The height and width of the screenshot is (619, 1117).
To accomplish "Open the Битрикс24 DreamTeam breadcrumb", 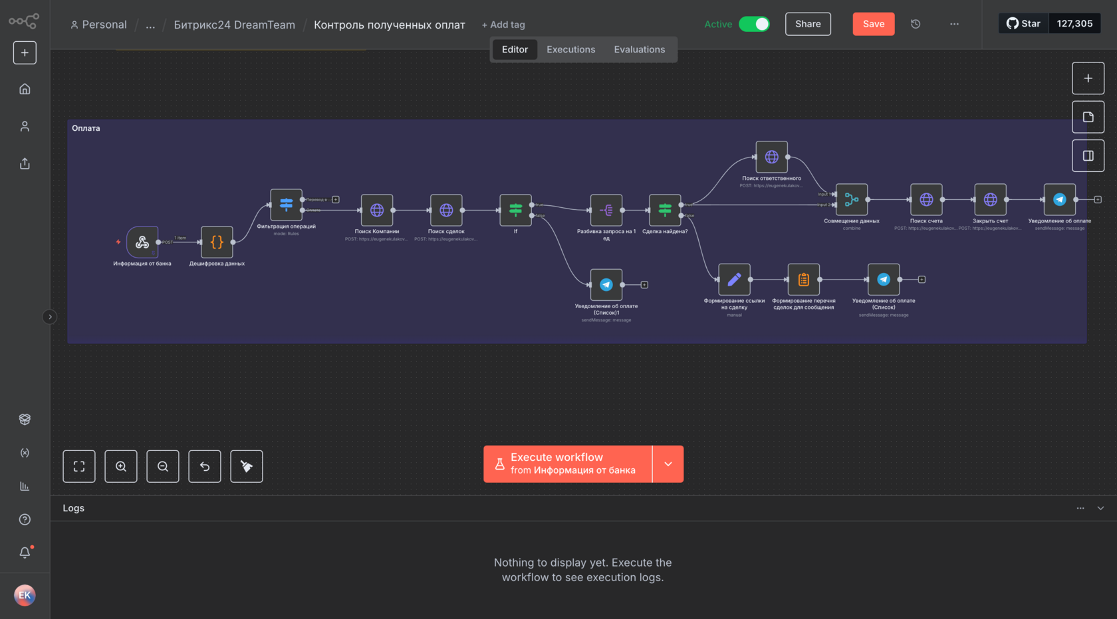I will click(x=235, y=25).
